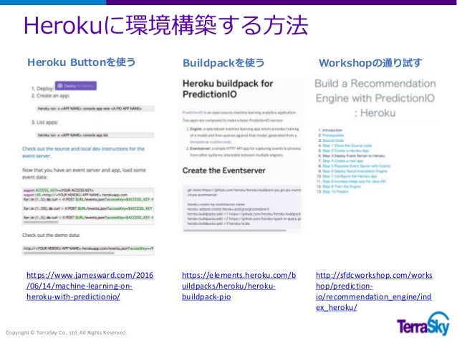Open the Check out the source link
Image resolution: width=457 pixels, height=343 pixels.
[x=83, y=152]
